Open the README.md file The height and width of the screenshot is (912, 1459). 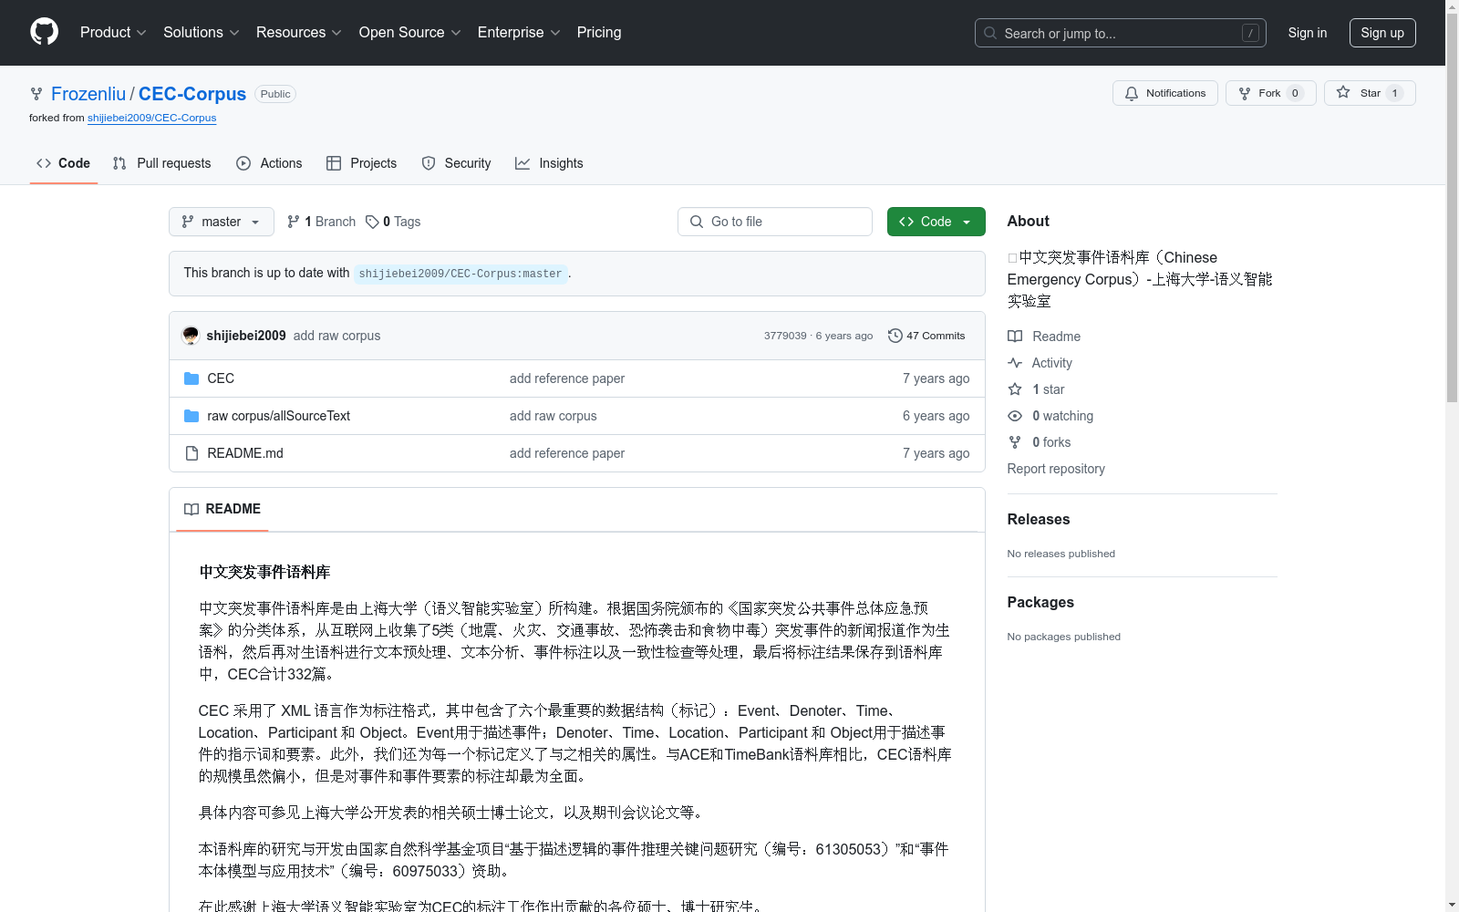[x=245, y=453]
